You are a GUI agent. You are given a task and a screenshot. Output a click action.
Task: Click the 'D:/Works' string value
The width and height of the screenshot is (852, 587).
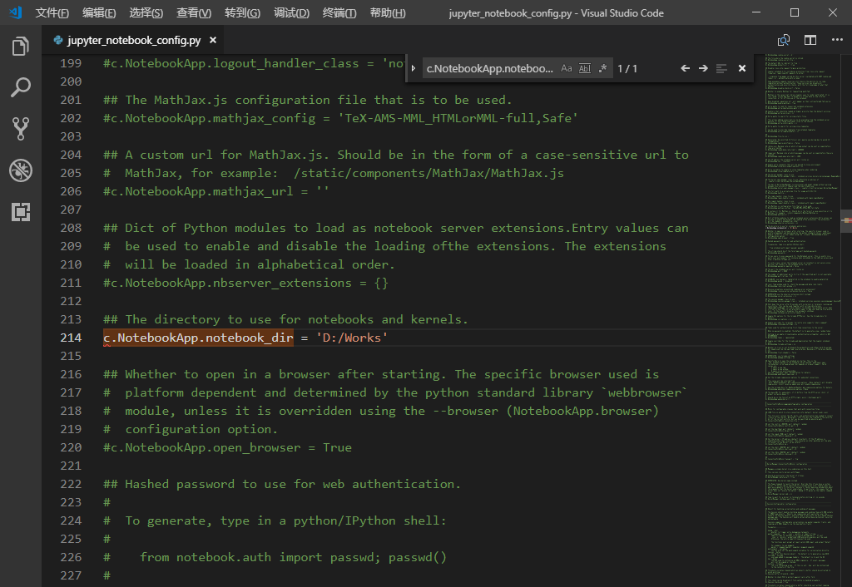pyautogui.click(x=352, y=338)
